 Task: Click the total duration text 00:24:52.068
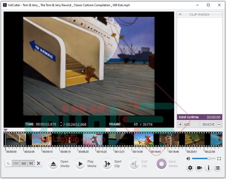pos(76,124)
